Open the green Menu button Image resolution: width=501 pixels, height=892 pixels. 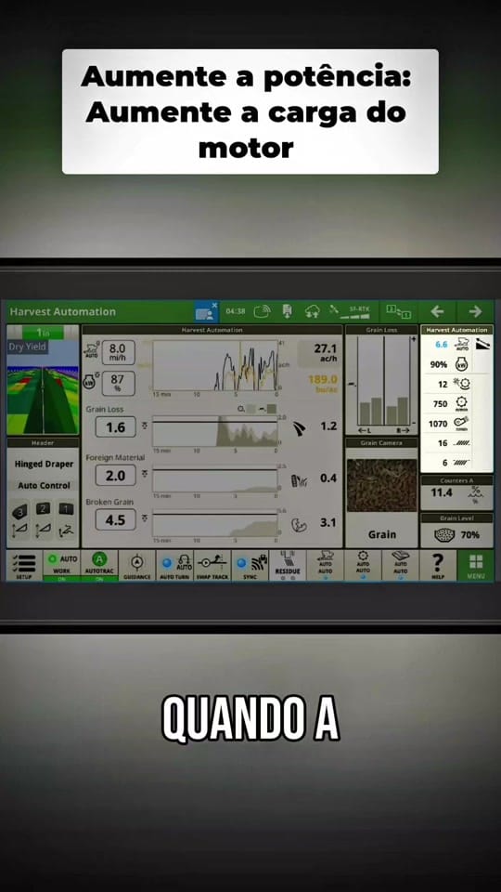point(475,565)
